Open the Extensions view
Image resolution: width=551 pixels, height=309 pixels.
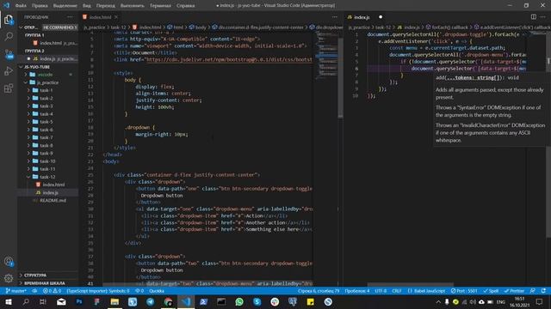pyautogui.click(x=9, y=88)
